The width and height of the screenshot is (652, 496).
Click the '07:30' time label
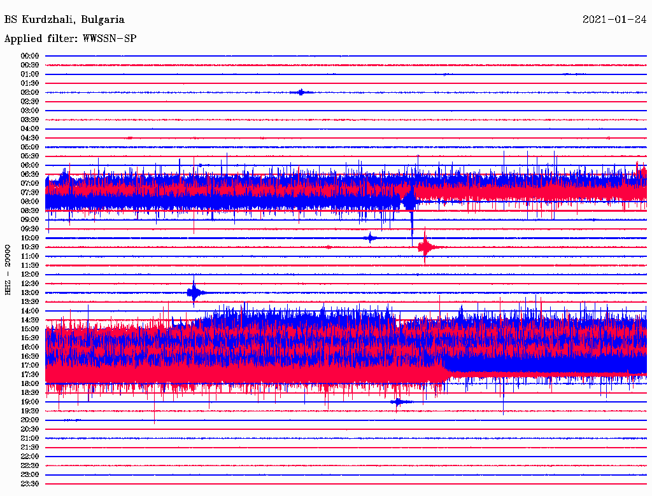pos(30,193)
